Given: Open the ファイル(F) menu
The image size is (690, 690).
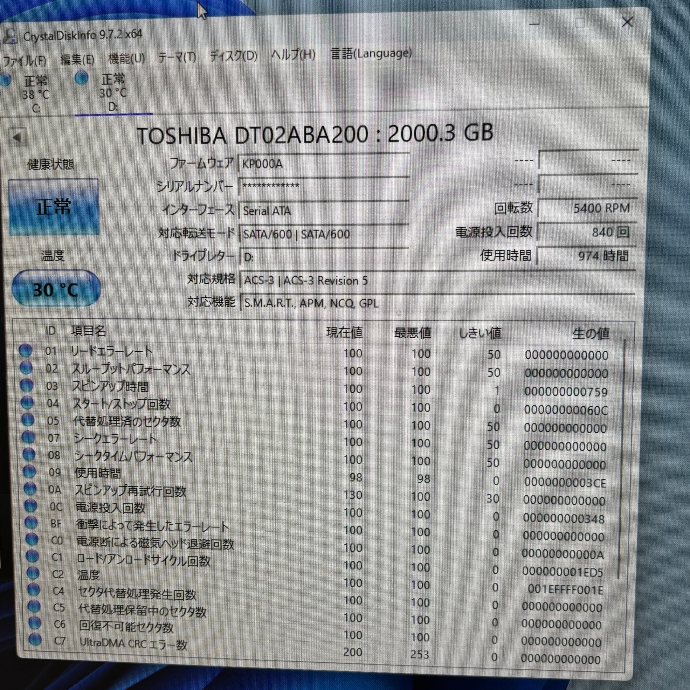Looking at the screenshot, I should 24,60.
